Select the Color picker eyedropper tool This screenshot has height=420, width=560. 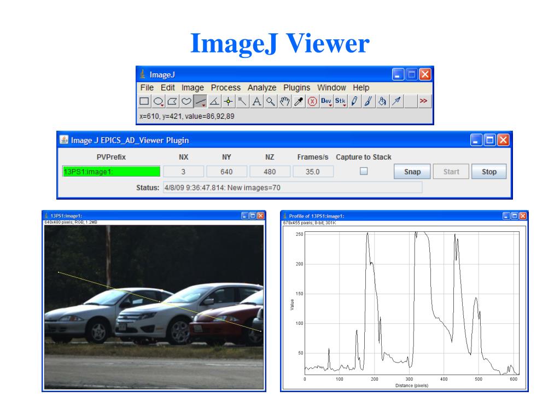(298, 101)
